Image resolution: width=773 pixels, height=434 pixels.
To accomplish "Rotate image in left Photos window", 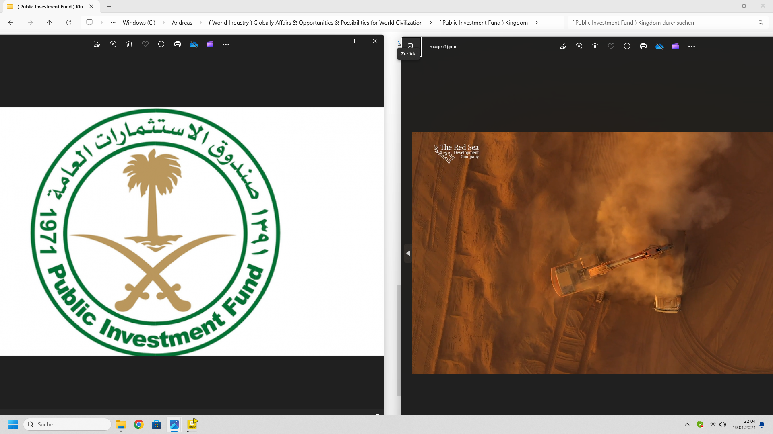I will click(x=113, y=44).
